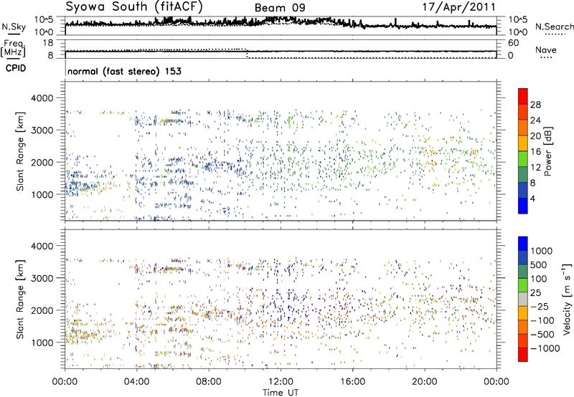
Task: Select the 24 dB colorbar label
Action: point(535,120)
